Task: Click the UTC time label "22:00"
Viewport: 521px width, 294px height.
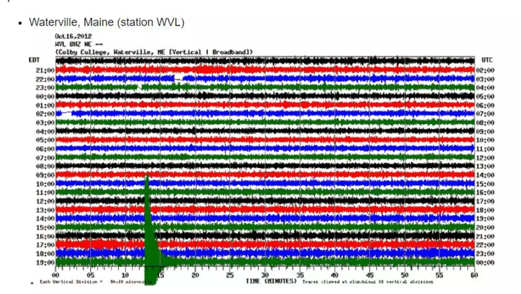Action: (x=485, y=245)
